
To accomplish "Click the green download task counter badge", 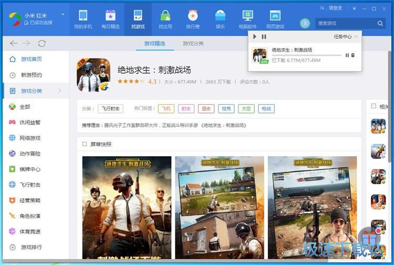I will 305,23.
